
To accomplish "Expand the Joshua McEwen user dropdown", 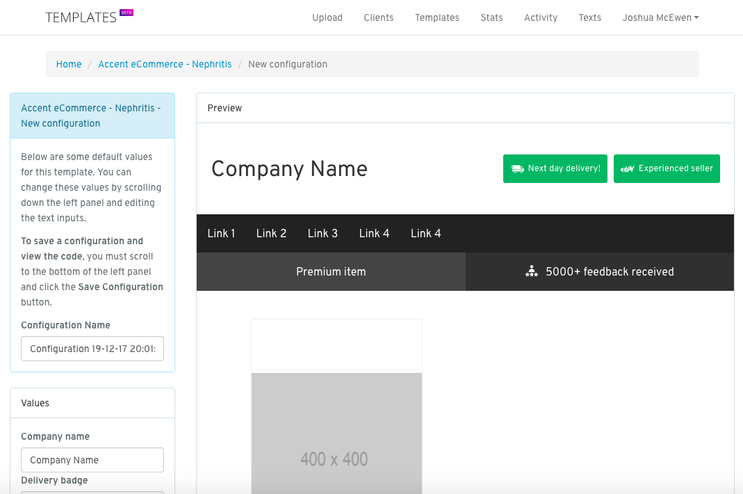I will pos(660,17).
